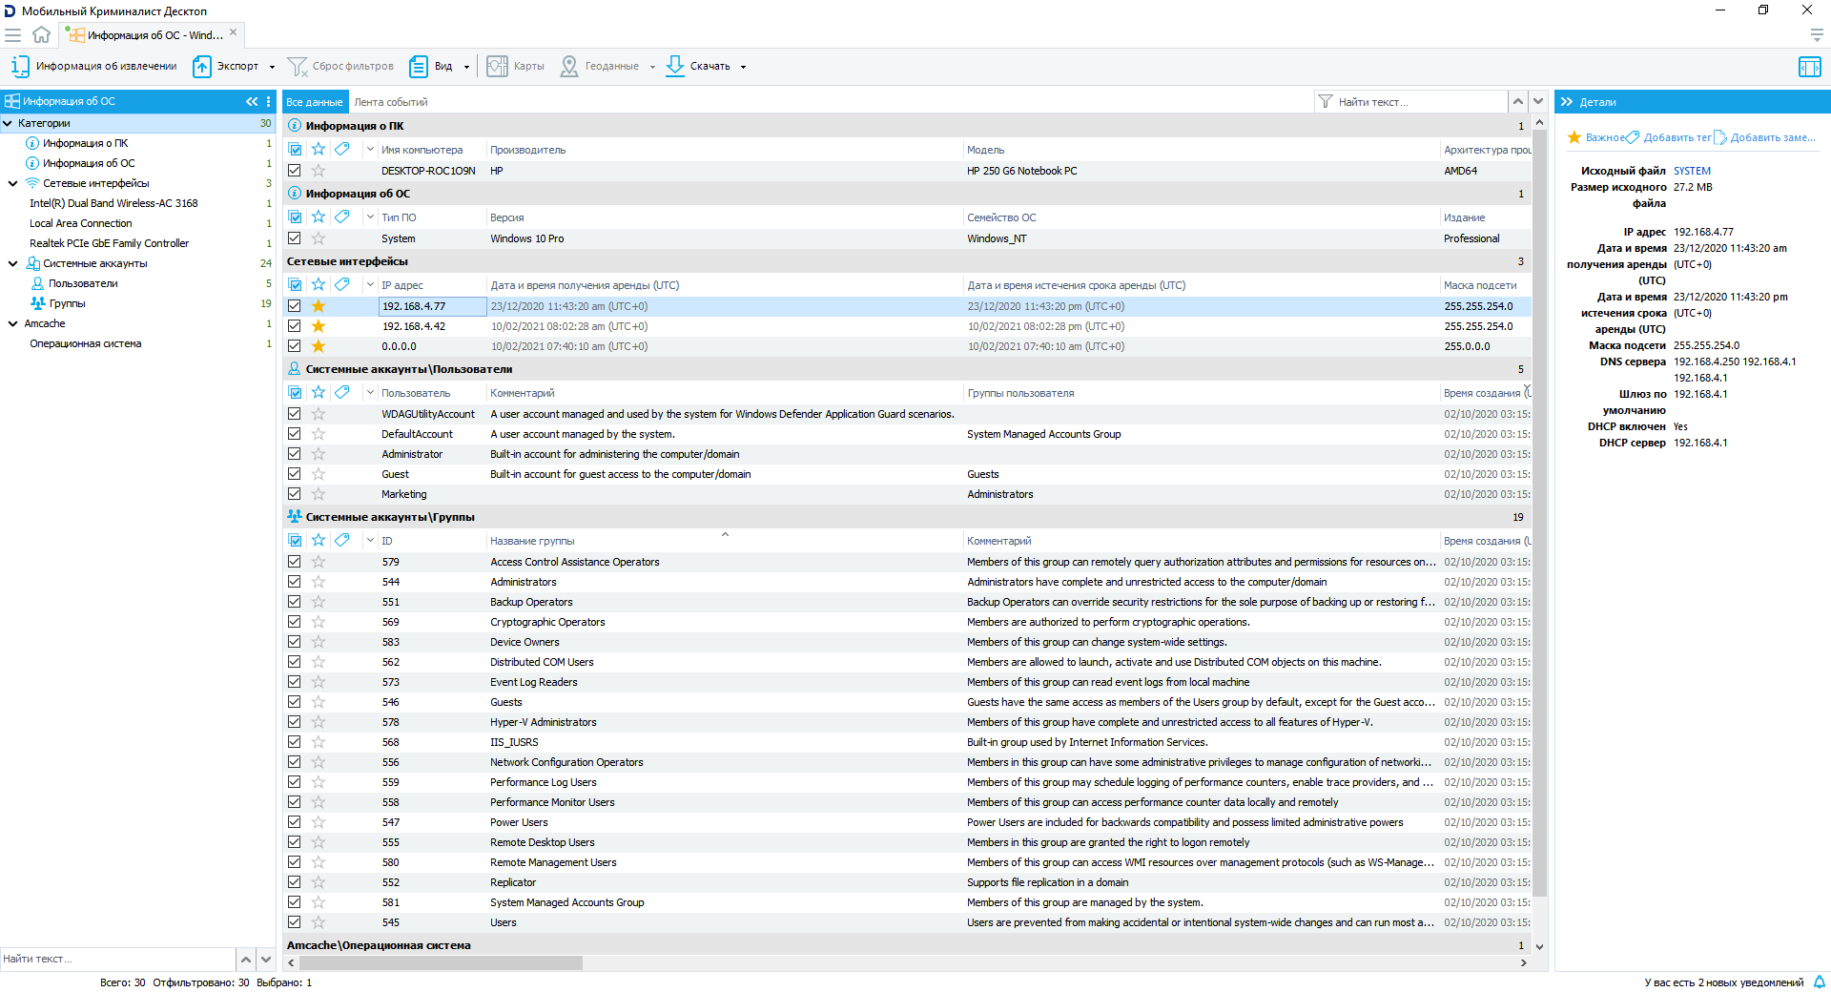Toggle star on 192.168.4.42 row

point(319,326)
